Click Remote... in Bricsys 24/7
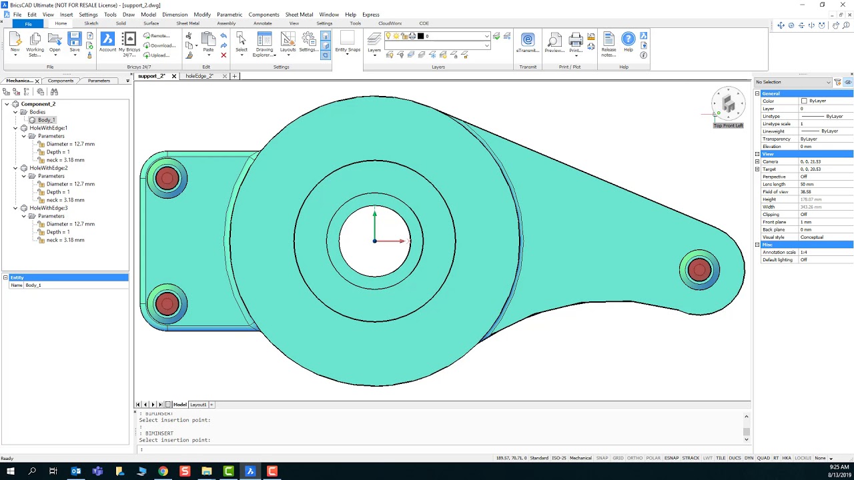This screenshot has height=480, width=854. click(157, 35)
